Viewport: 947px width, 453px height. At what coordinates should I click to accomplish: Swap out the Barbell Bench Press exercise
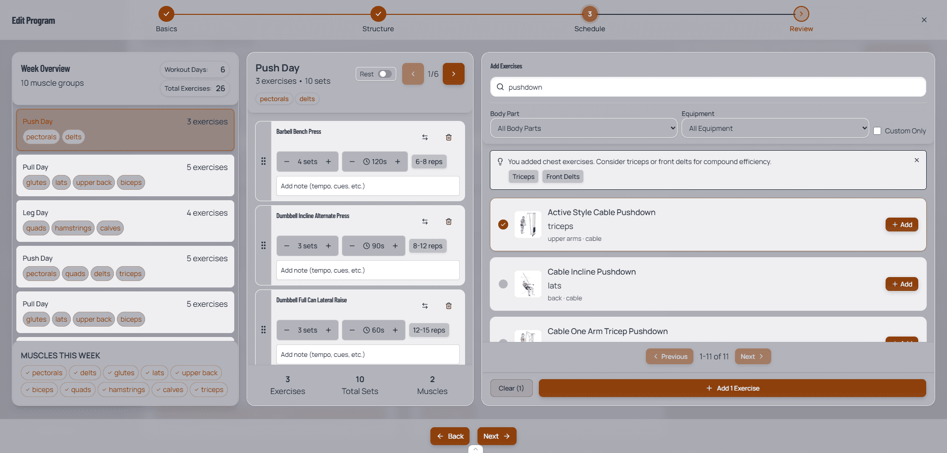click(424, 137)
